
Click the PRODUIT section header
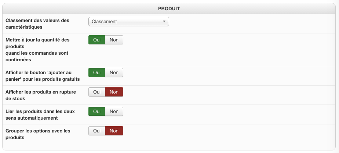tap(169, 8)
